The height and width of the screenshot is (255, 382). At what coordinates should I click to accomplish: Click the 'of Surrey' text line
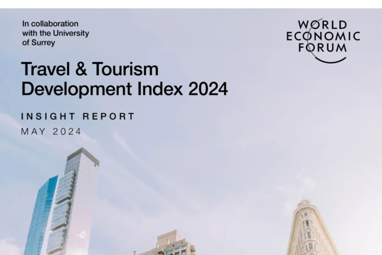pos(38,43)
